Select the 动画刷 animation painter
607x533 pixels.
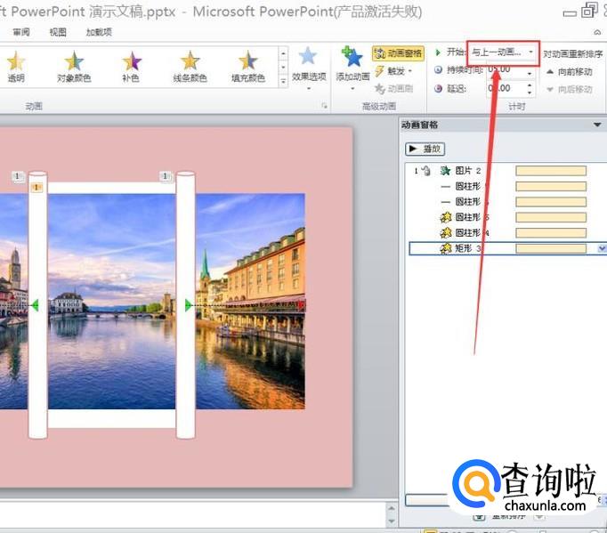tap(393, 89)
